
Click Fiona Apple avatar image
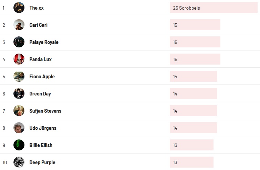19,76
